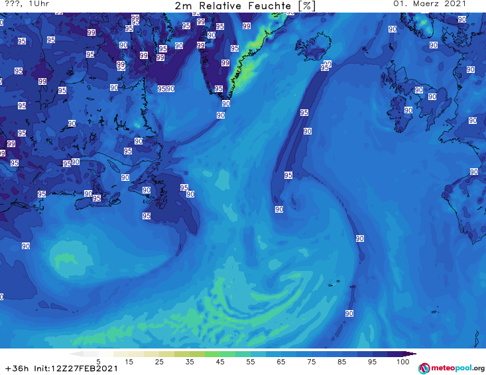
Task: Pick the legend value label '25'
Action: tap(159, 362)
